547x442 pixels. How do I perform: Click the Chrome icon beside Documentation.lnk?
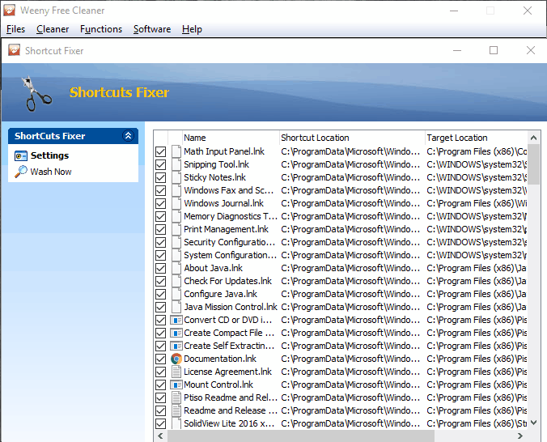point(176,359)
